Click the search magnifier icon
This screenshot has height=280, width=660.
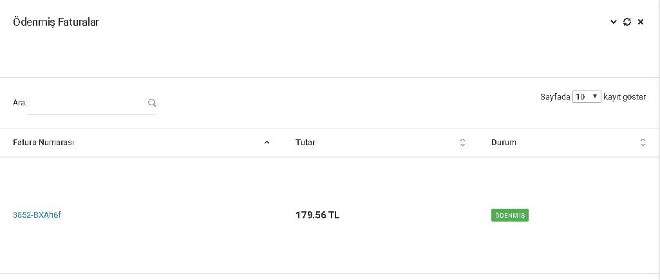pyautogui.click(x=152, y=102)
